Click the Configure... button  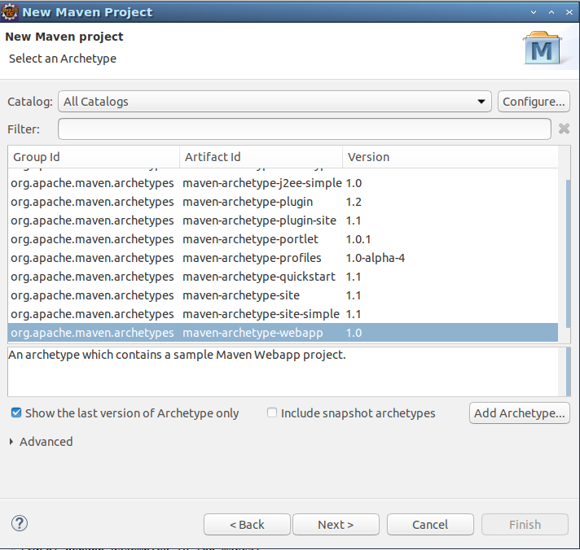534,102
